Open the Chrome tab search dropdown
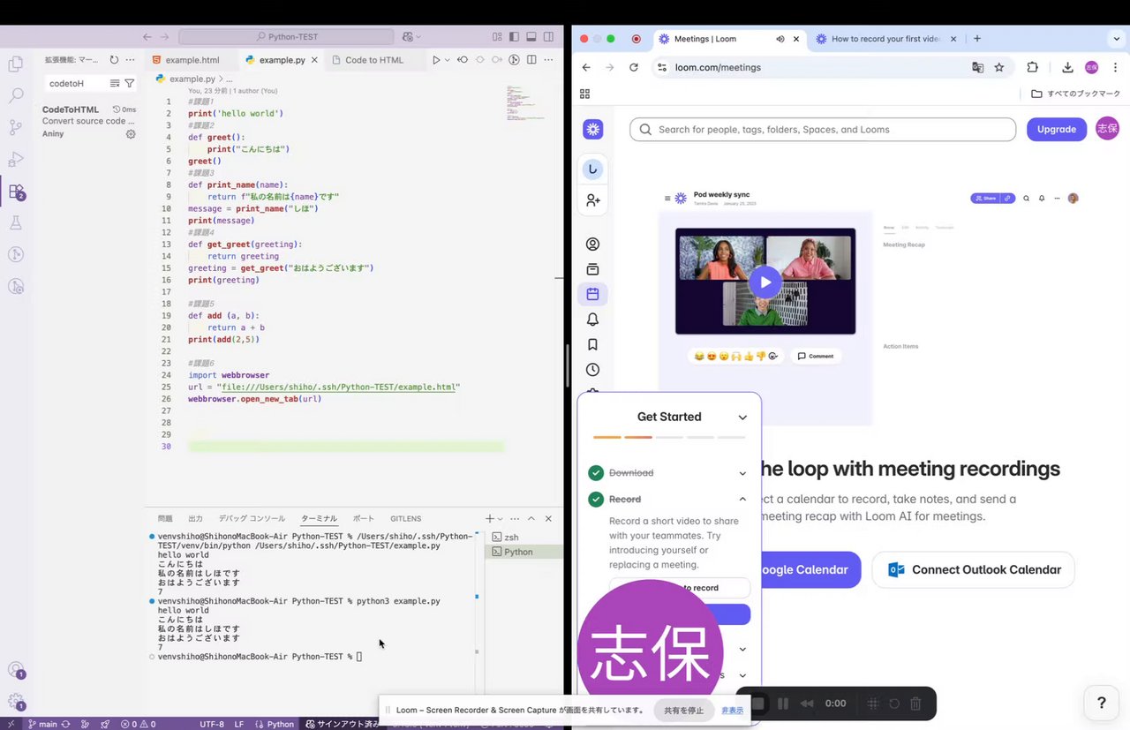This screenshot has height=730, width=1130. coord(1116,39)
